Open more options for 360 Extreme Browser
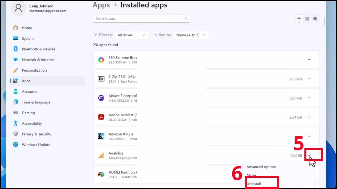Viewport: 337px width, 189px height. click(309, 60)
